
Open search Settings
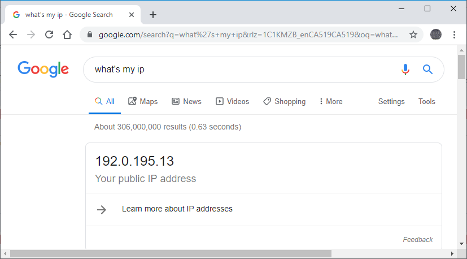391,101
